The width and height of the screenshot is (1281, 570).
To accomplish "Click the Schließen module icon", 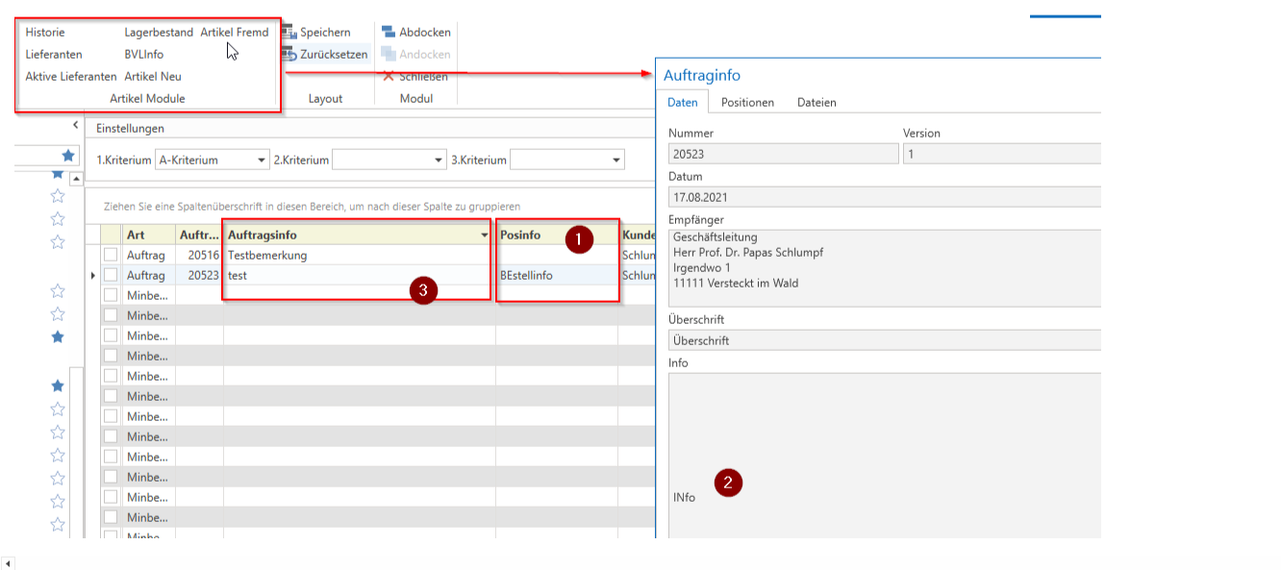I will click(389, 77).
